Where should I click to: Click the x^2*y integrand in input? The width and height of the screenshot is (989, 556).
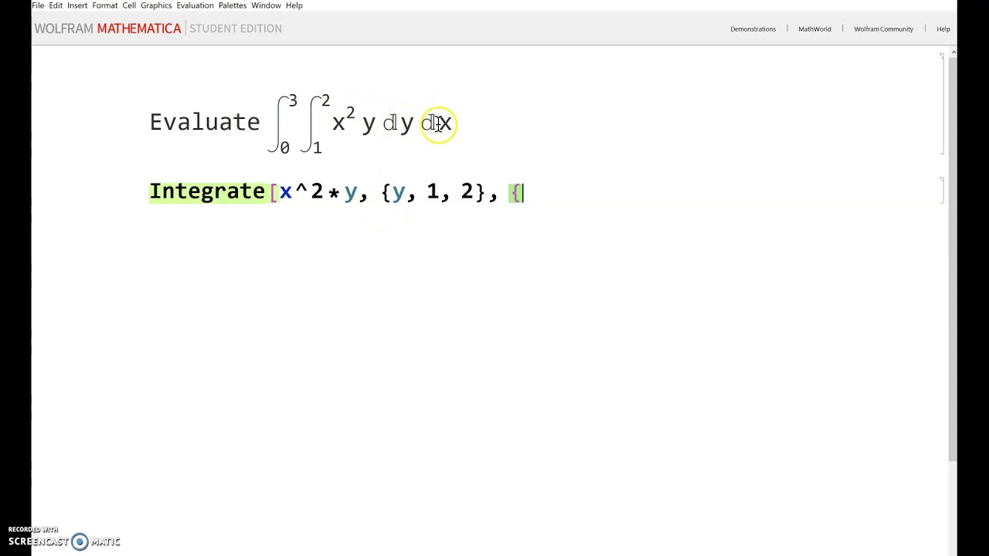point(318,192)
